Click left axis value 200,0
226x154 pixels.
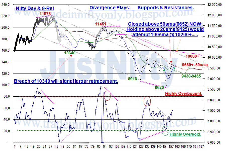[x=6, y=27]
